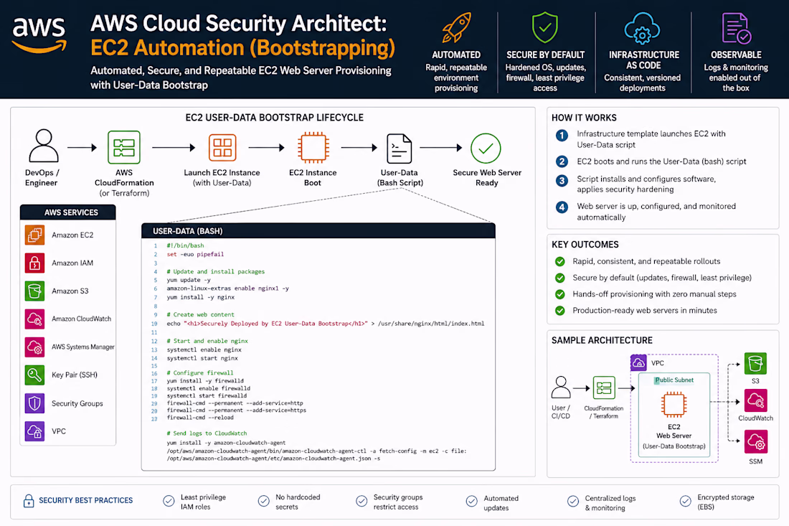Click the 'systemctl enable nginx' code line

point(204,349)
